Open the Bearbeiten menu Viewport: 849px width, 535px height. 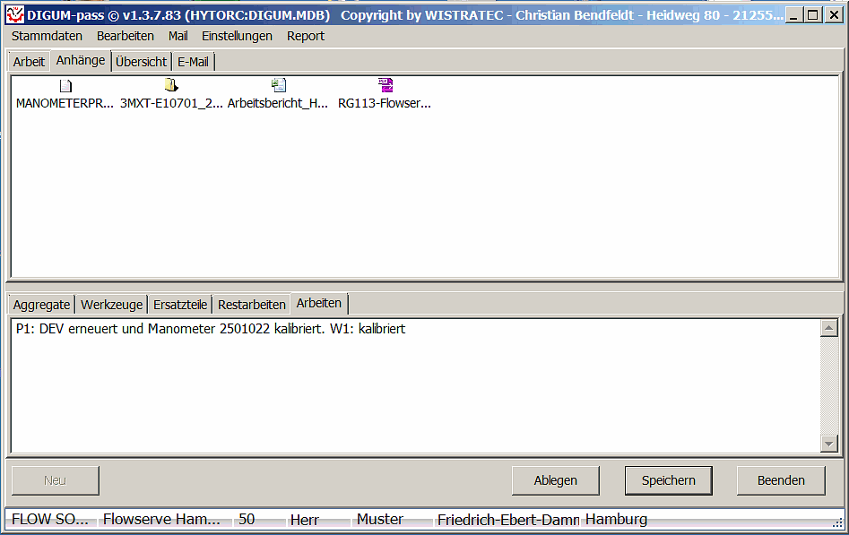[x=126, y=36]
